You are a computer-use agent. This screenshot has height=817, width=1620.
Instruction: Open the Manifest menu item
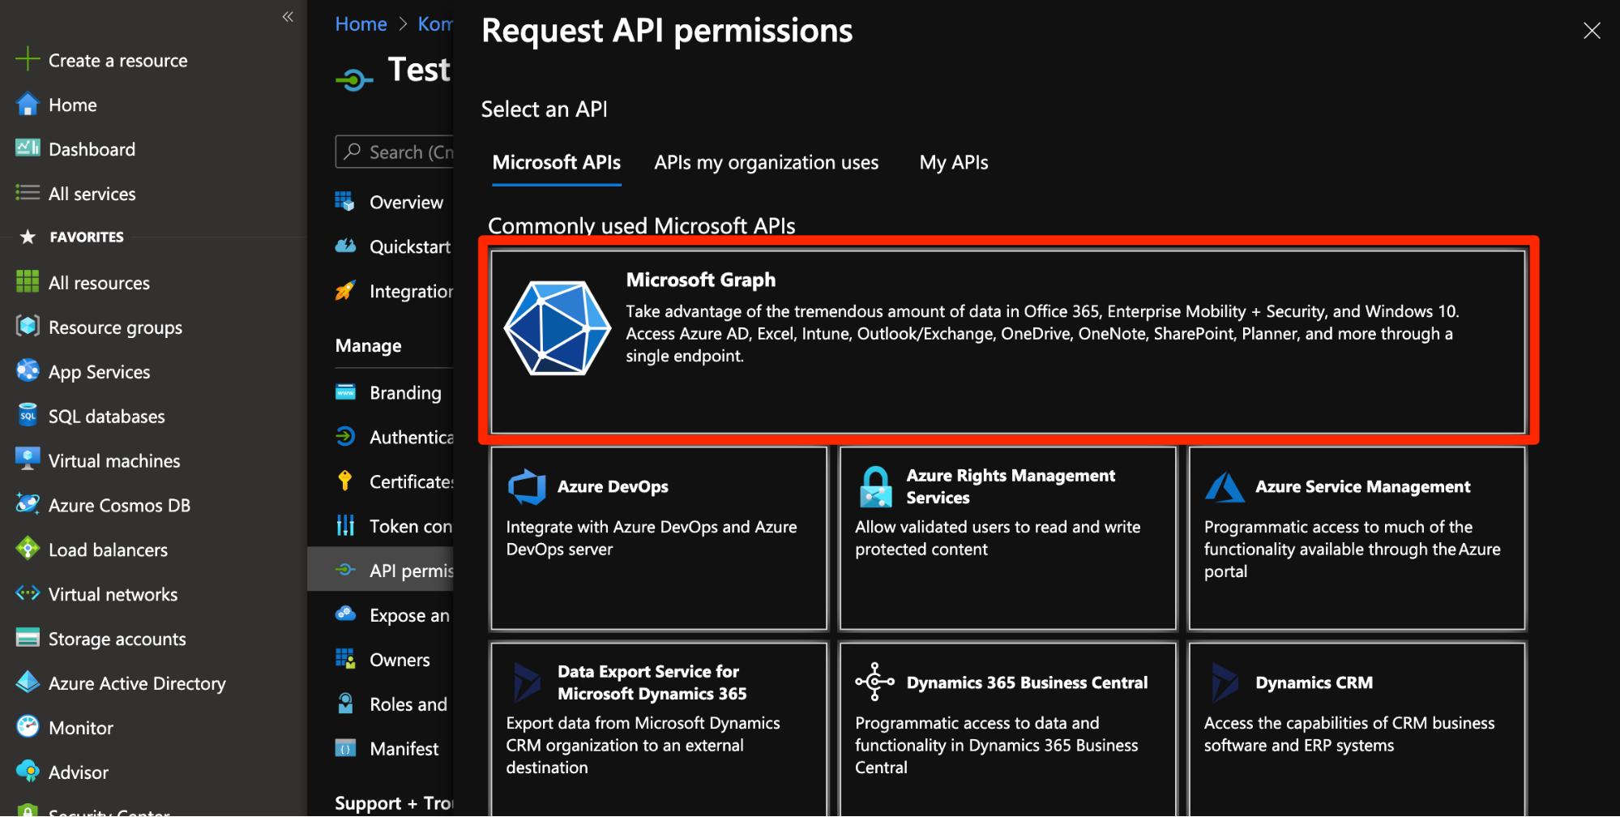[404, 749]
